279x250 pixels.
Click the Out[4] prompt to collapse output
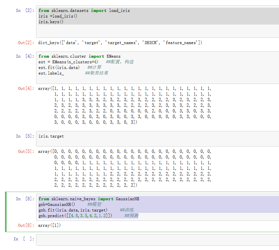point(26,89)
